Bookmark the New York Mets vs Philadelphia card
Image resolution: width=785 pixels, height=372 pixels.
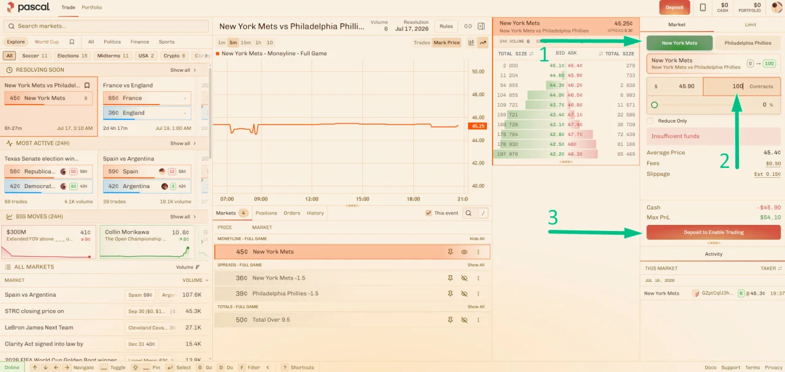pyautogui.click(x=87, y=86)
